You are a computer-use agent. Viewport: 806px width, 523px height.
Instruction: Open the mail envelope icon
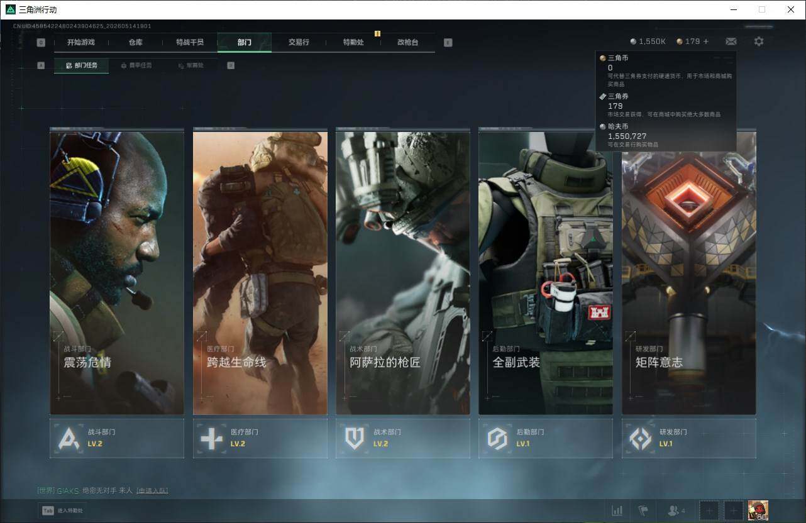coord(731,41)
